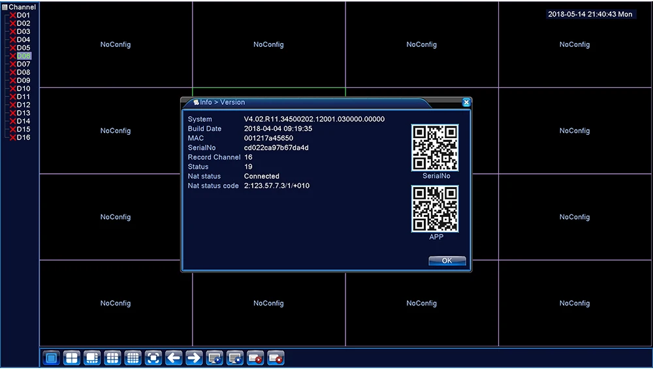Select channel D08 in tree
Viewport: 653px width, 370px height.
tap(24, 72)
